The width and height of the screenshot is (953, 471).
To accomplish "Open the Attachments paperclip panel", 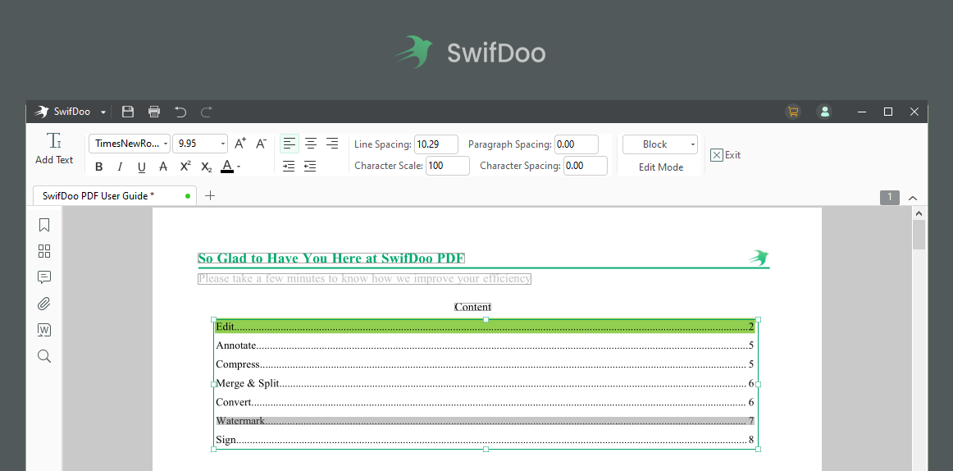I will [43, 304].
